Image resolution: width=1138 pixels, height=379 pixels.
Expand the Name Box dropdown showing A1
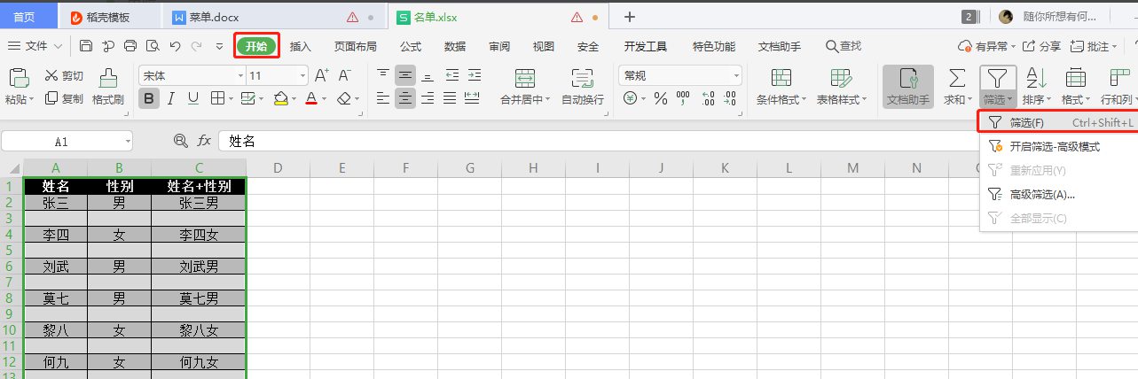pyautogui.click(x=128, y=141)
